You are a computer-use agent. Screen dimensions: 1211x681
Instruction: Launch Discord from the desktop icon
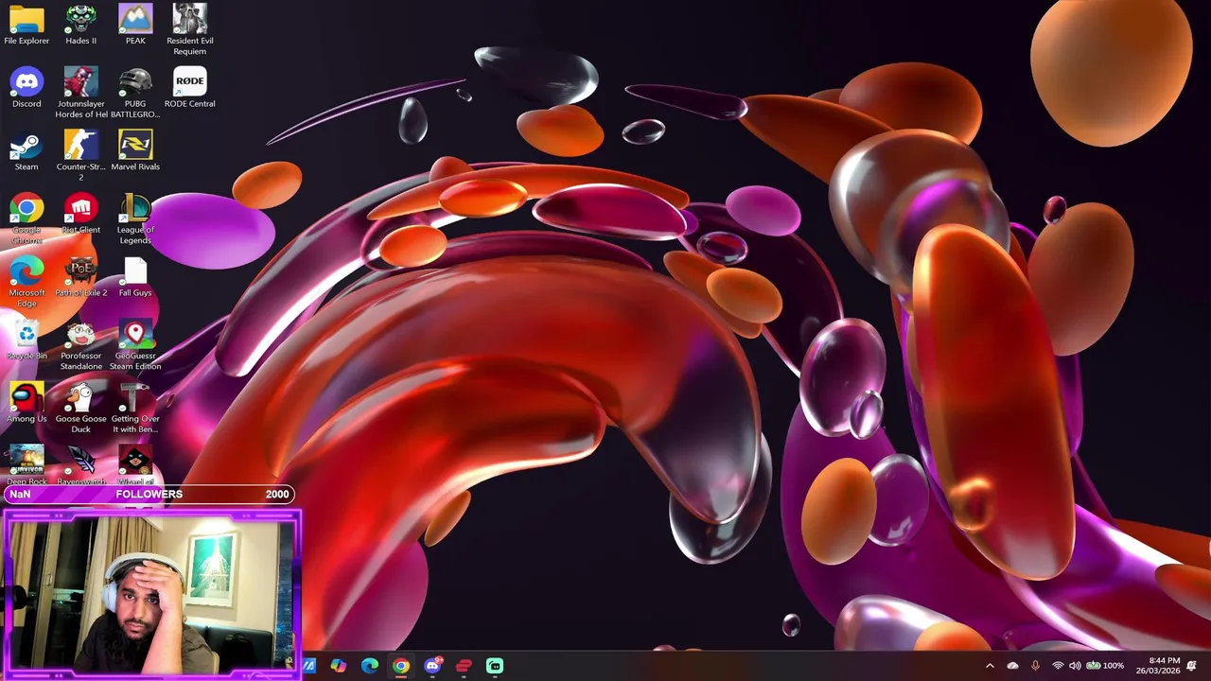coord(26,88)
